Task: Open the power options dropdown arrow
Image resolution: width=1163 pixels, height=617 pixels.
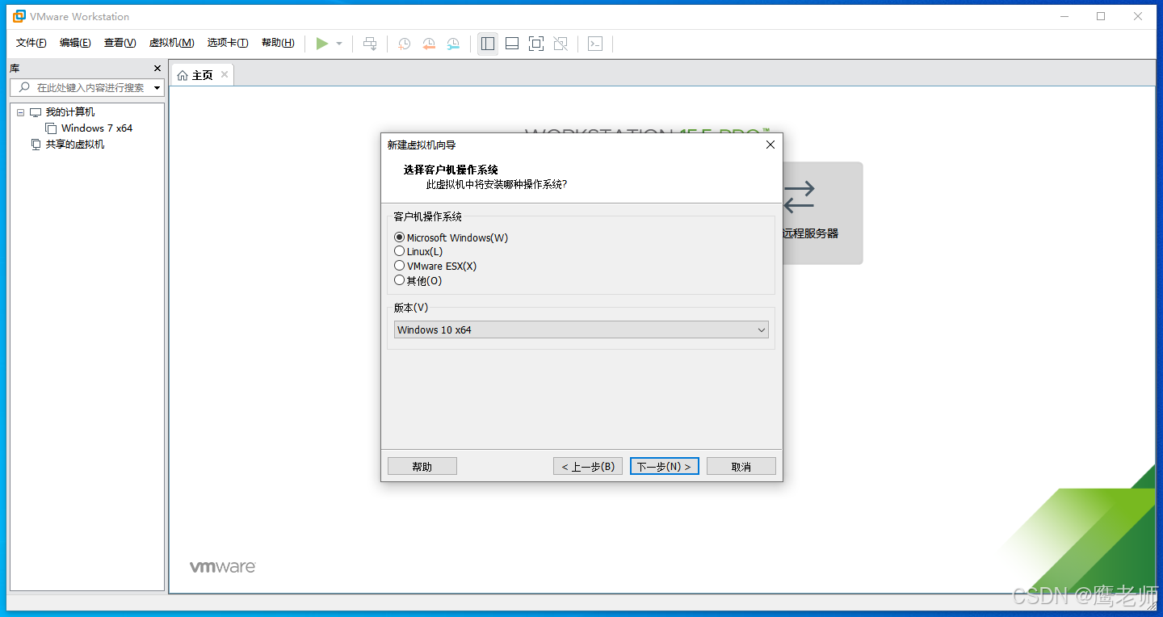Action: [x=339, y=44]
